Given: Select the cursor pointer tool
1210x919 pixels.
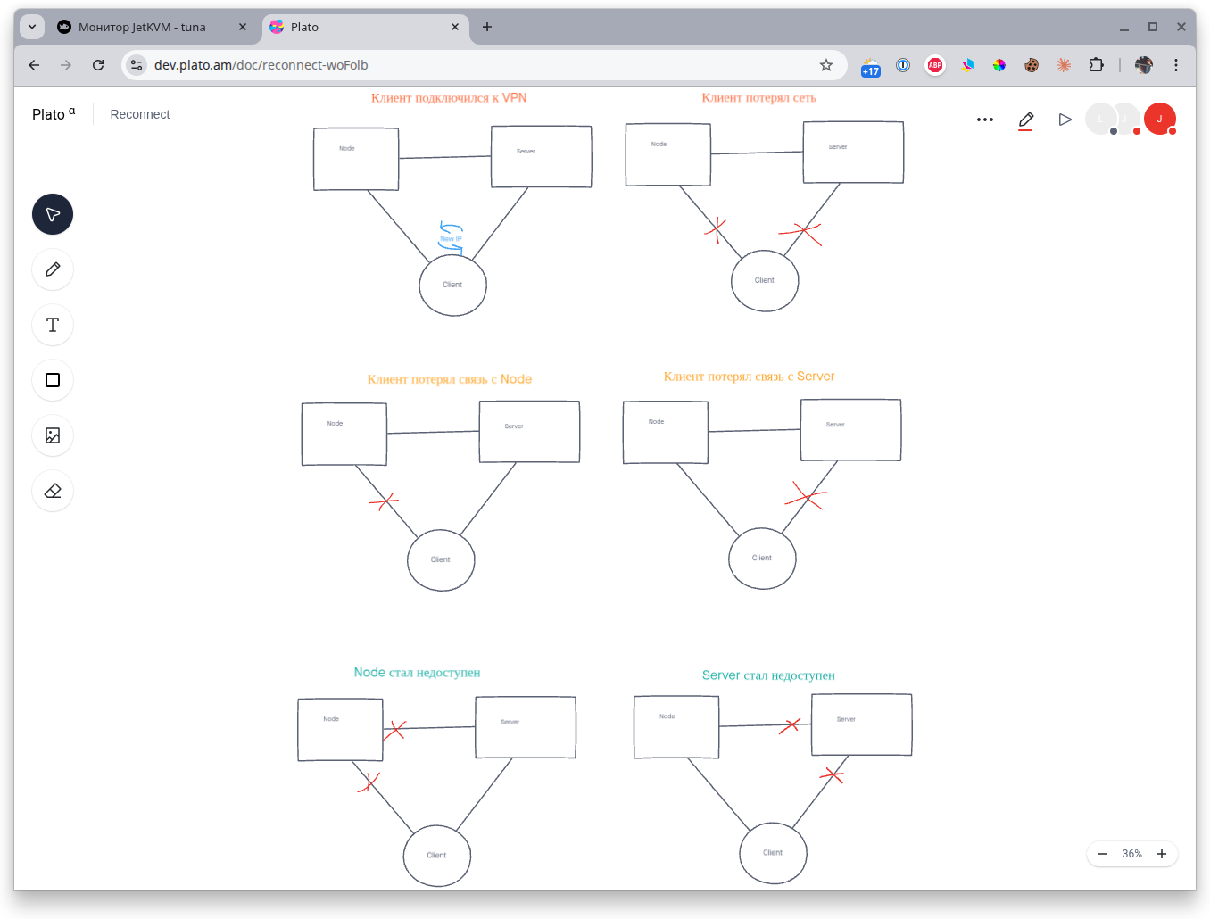Looking at the screenshot, I should [x=53, y=214].
